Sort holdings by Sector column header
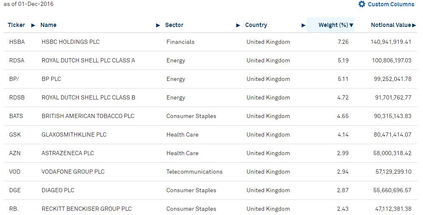Viewport: 423px width, 215px height. tap(174, 25)
